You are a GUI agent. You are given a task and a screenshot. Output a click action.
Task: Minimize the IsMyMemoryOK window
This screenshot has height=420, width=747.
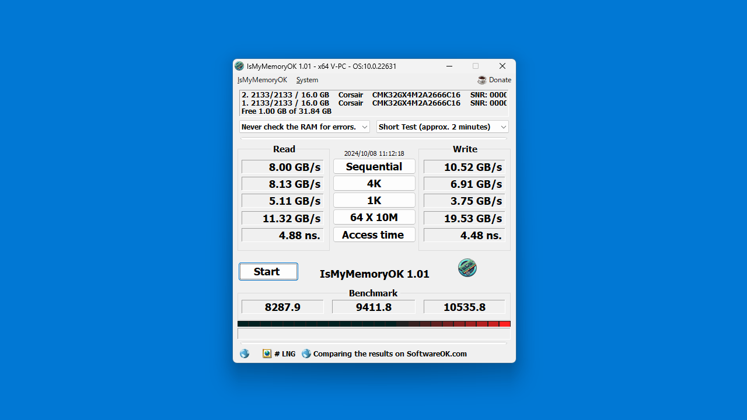point(450,66)
